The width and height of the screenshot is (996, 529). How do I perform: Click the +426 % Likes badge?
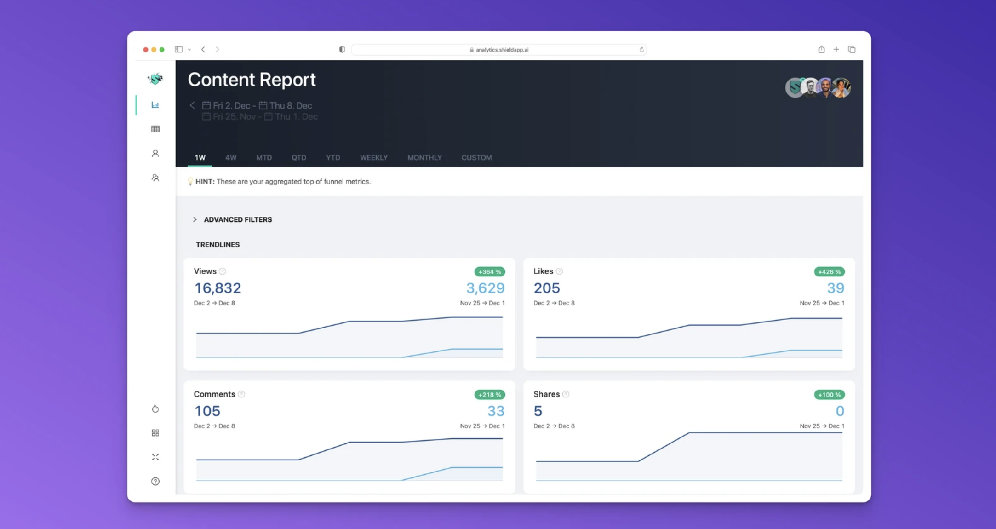(829, 272)
